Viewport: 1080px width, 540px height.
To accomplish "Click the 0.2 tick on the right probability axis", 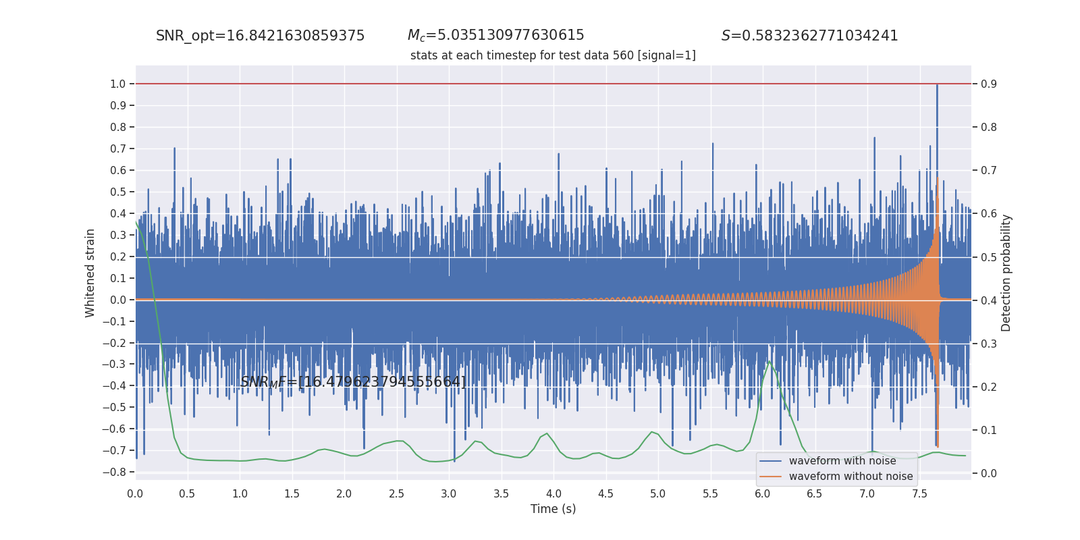I will pos(989,387).
